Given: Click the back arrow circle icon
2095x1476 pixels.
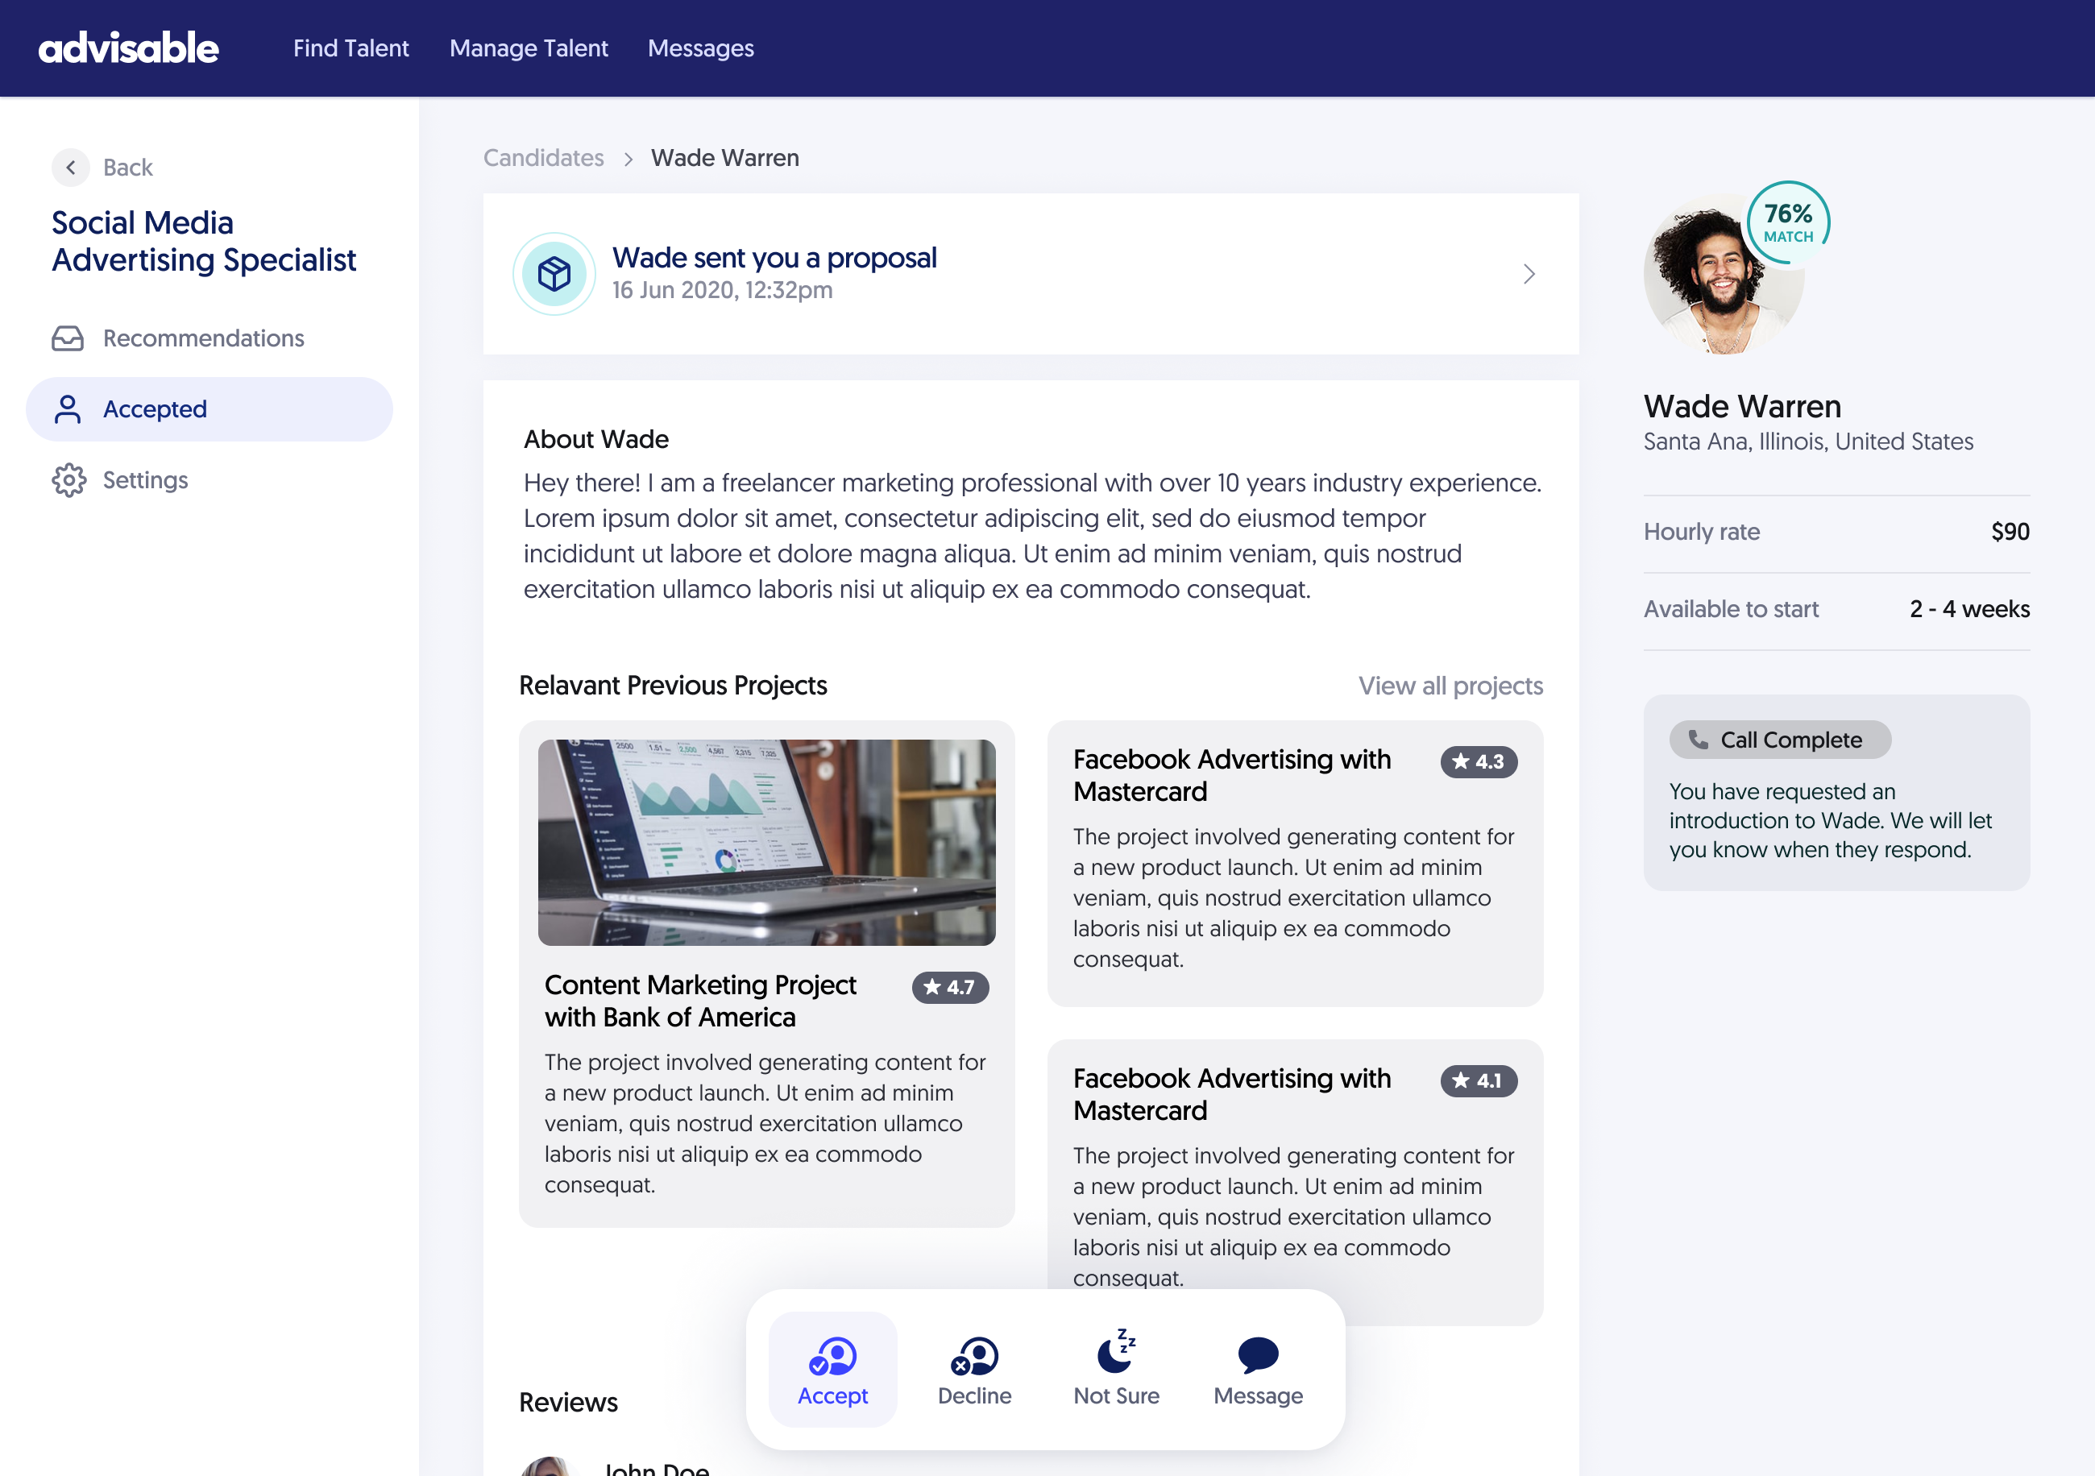Looking at the screenshot, I should click(x=71, y=168).
